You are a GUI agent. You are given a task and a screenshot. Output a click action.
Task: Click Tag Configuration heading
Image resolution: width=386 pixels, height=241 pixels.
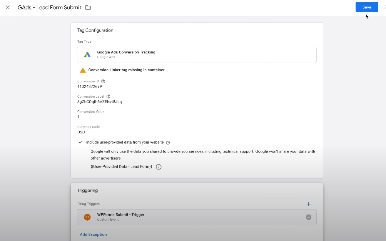pos(95,30)
